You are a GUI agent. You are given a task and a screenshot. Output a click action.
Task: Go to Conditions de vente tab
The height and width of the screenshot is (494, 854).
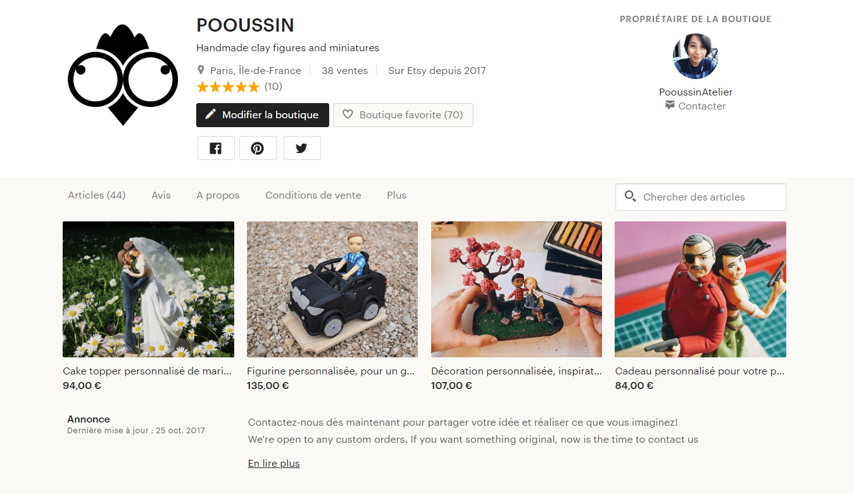313,195
